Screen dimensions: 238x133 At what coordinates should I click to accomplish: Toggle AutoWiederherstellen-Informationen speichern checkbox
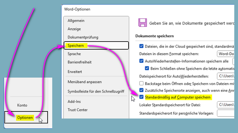click(x=141, y=61)
